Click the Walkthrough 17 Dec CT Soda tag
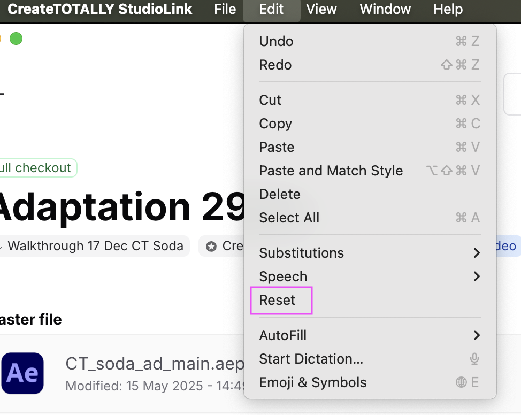Image resolution: width=521 pixels, height=415 pixels. point(94,246)
